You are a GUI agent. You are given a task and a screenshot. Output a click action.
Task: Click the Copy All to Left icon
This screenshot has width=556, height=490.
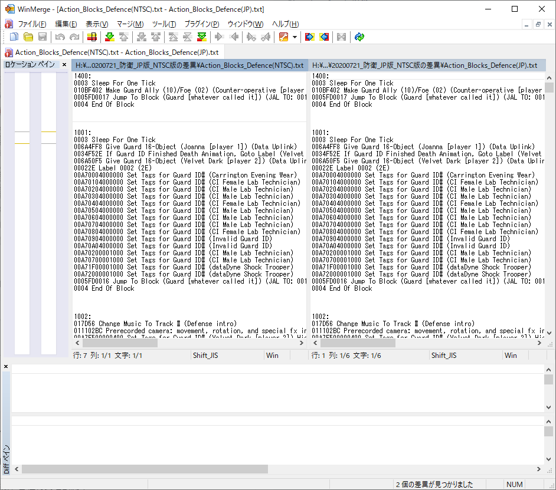[x=324, y=37]
